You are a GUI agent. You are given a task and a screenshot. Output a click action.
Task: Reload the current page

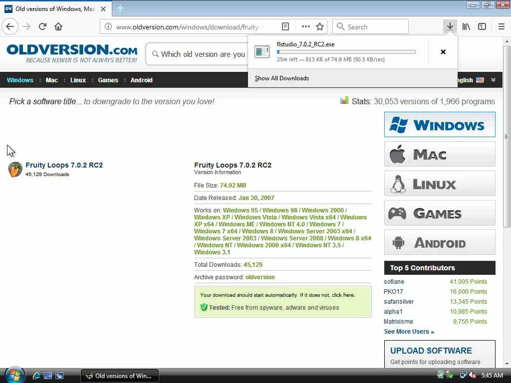[42, 27]
